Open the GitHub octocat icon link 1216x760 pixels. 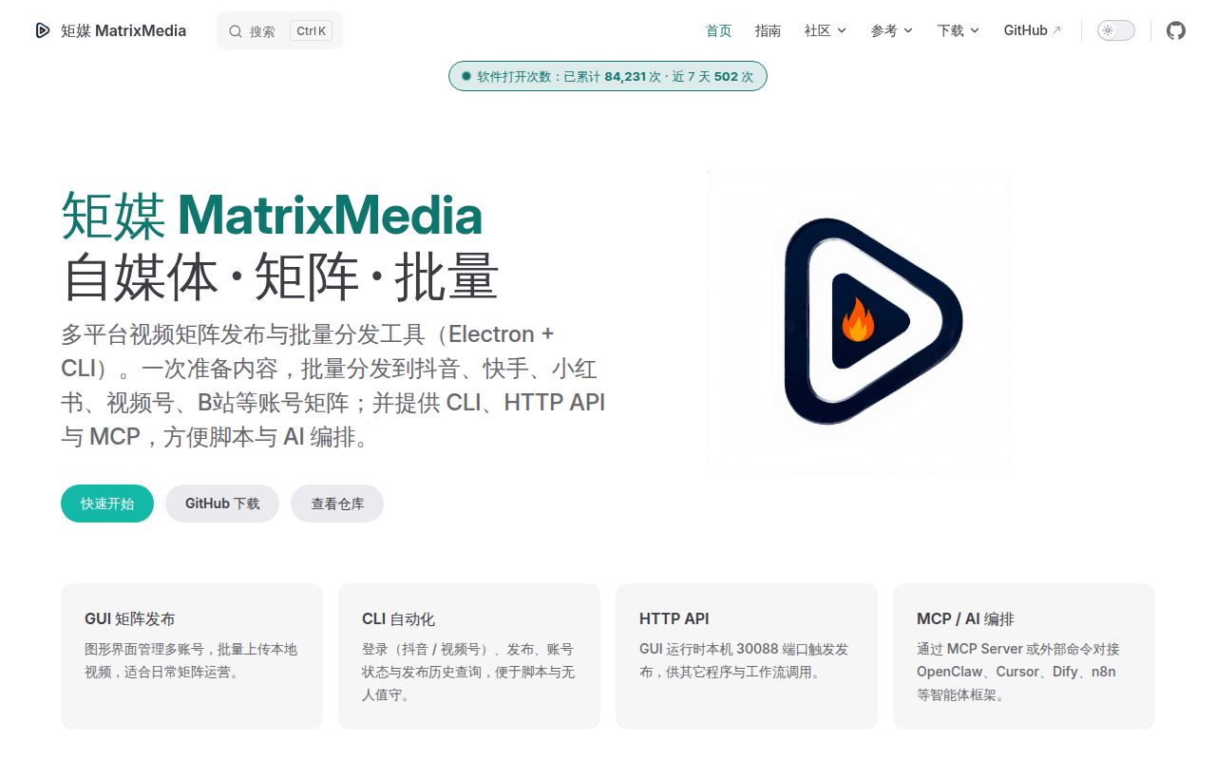[1176, 30]
